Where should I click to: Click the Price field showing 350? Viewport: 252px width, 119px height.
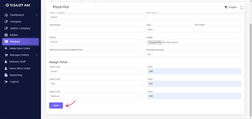(x=194, y=84)
